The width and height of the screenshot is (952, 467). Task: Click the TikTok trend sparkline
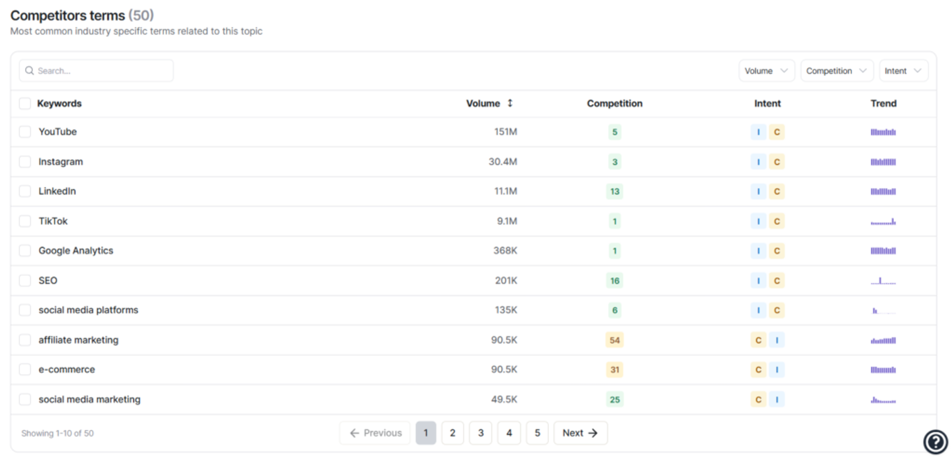coord(883,221)
